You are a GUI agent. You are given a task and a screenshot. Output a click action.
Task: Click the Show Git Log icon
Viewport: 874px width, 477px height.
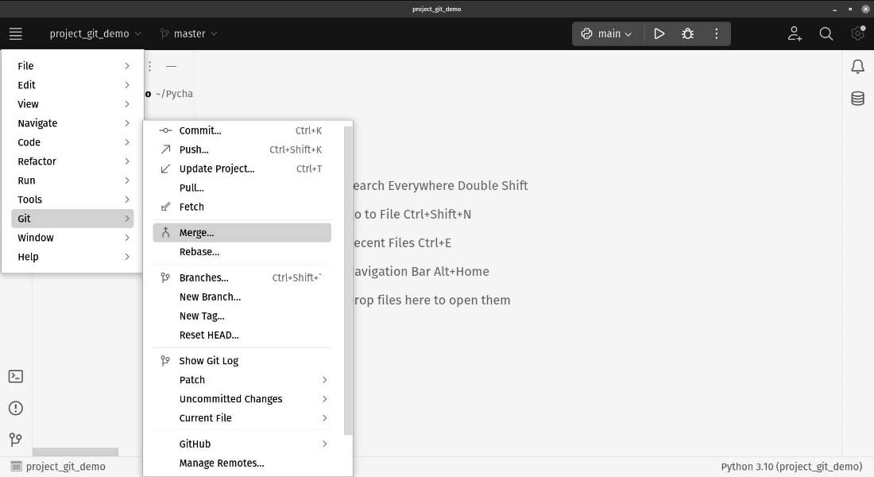pyautogui.click(x=165, y=361)
